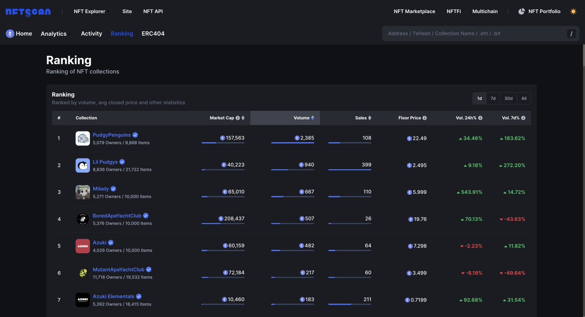Select the 30d time range

click(x=508, y=98)
